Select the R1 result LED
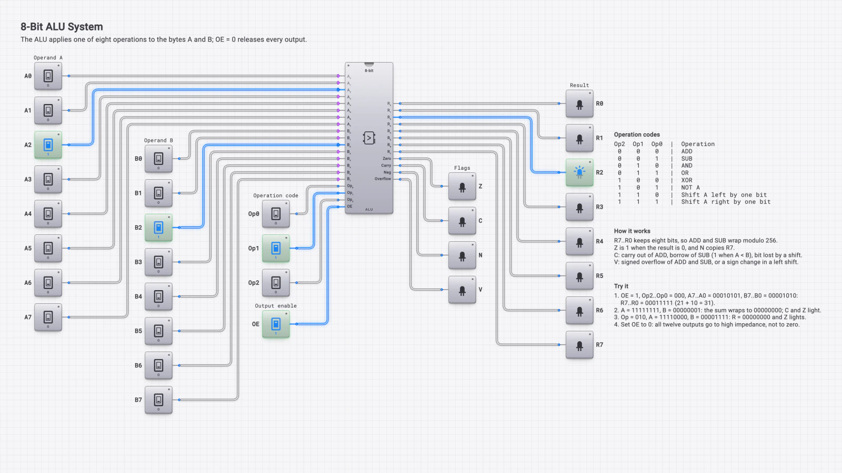 (579, 138)
